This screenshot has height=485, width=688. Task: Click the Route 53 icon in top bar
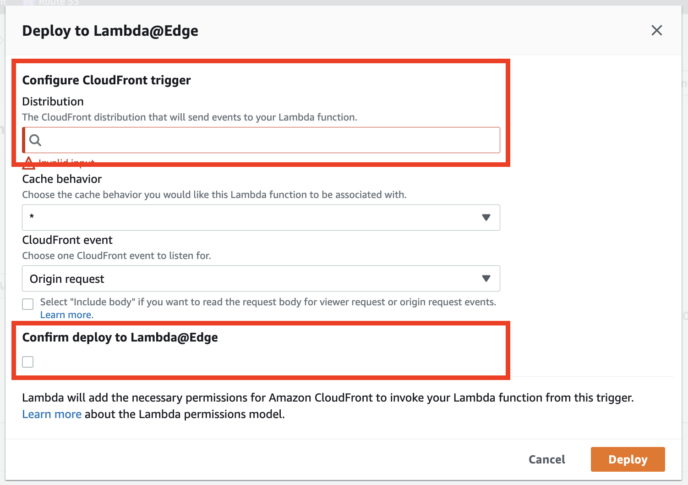pos(28,2)
